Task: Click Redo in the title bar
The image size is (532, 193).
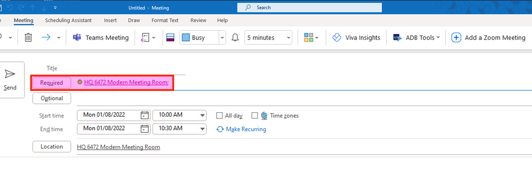Action: click(21, 8)
